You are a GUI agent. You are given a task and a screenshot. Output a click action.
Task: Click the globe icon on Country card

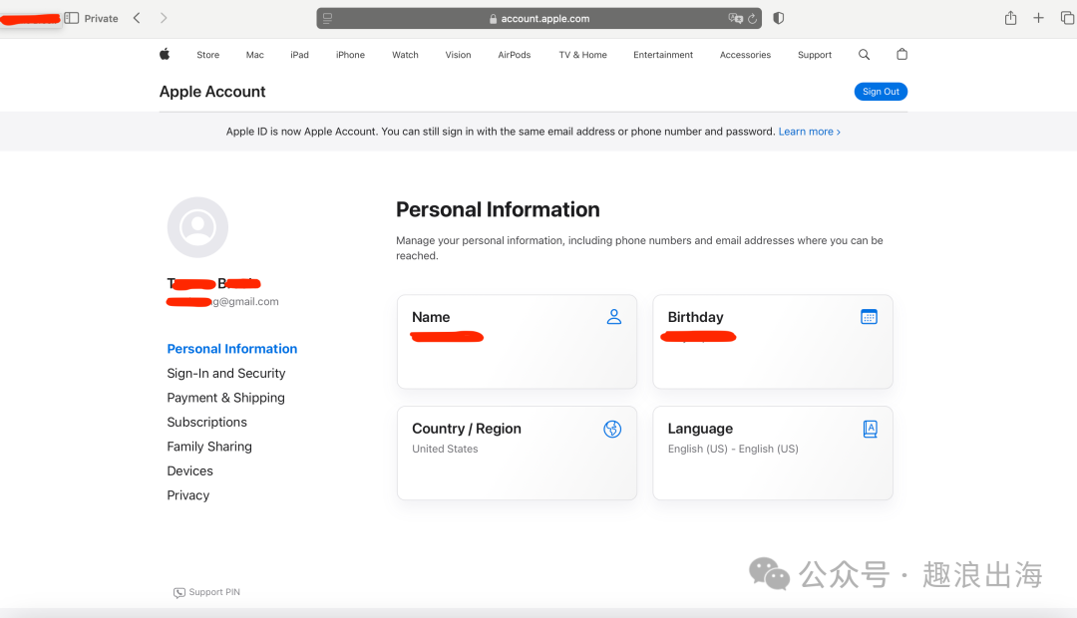point(612,430)
